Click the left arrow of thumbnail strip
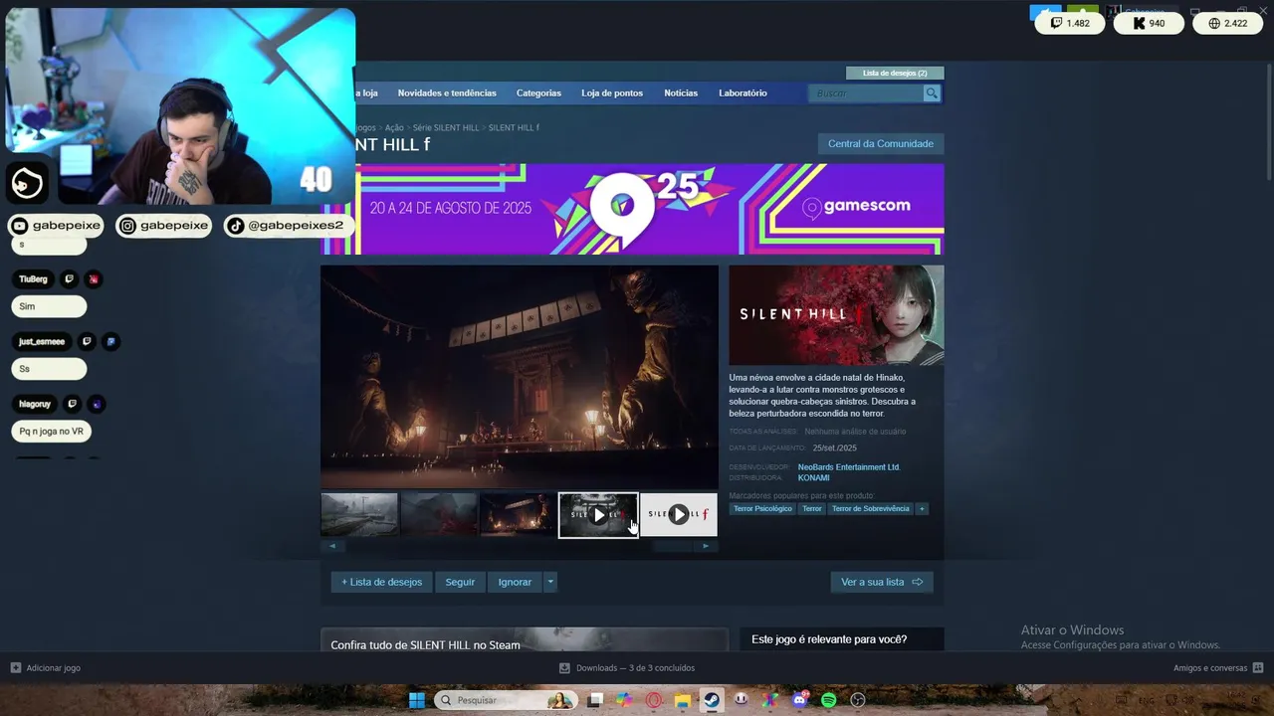The width and height of the screenshot is (1274, 716). [332, 546]
